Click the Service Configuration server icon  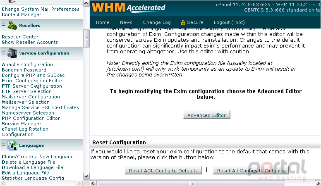(x=12, y=53)
